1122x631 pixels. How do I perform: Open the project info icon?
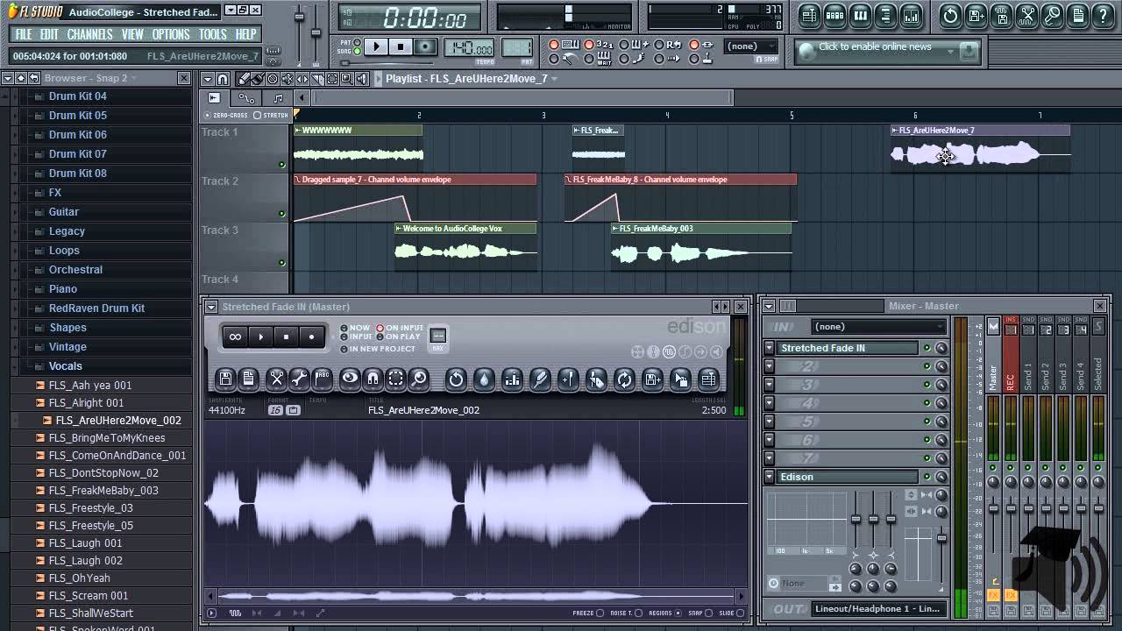pos(1078,16)
